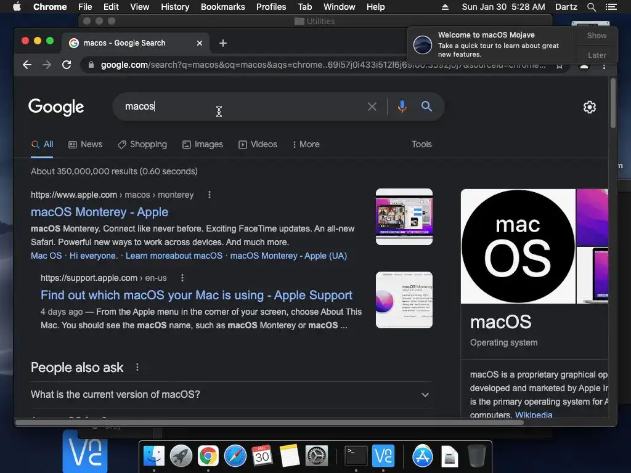The width and height of the screenshot is (631, 473).
Task: Click the Chrome icon in the Dock
Action: [x=208, y=456]
